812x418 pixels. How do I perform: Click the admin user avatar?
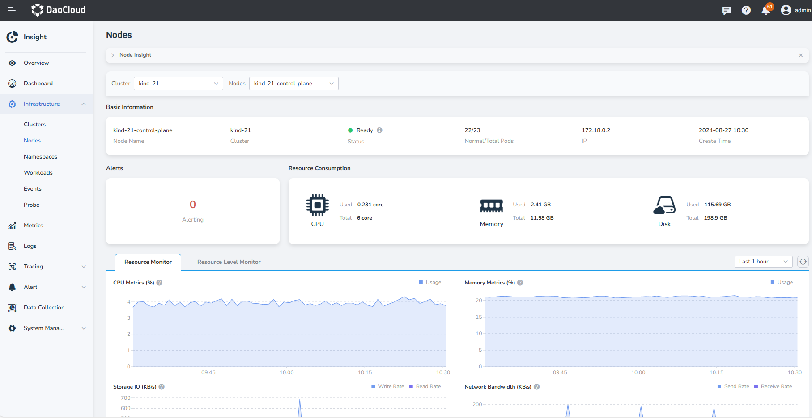click(x=786, y=10)
